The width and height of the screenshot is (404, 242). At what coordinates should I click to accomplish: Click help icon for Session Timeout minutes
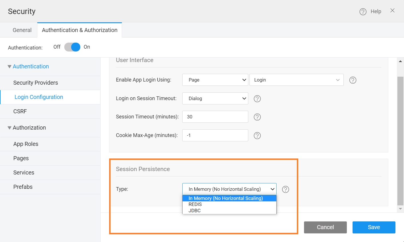[257, 117]
